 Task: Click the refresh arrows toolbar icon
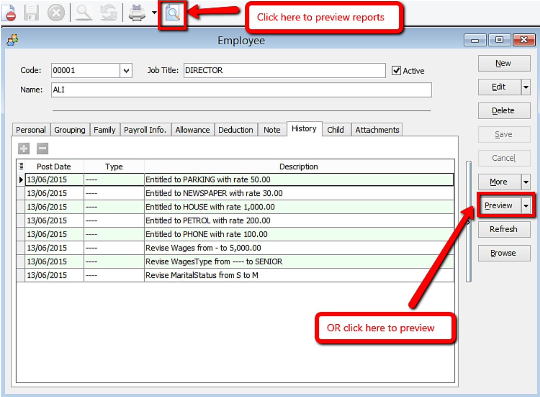(x=108, y=13)
